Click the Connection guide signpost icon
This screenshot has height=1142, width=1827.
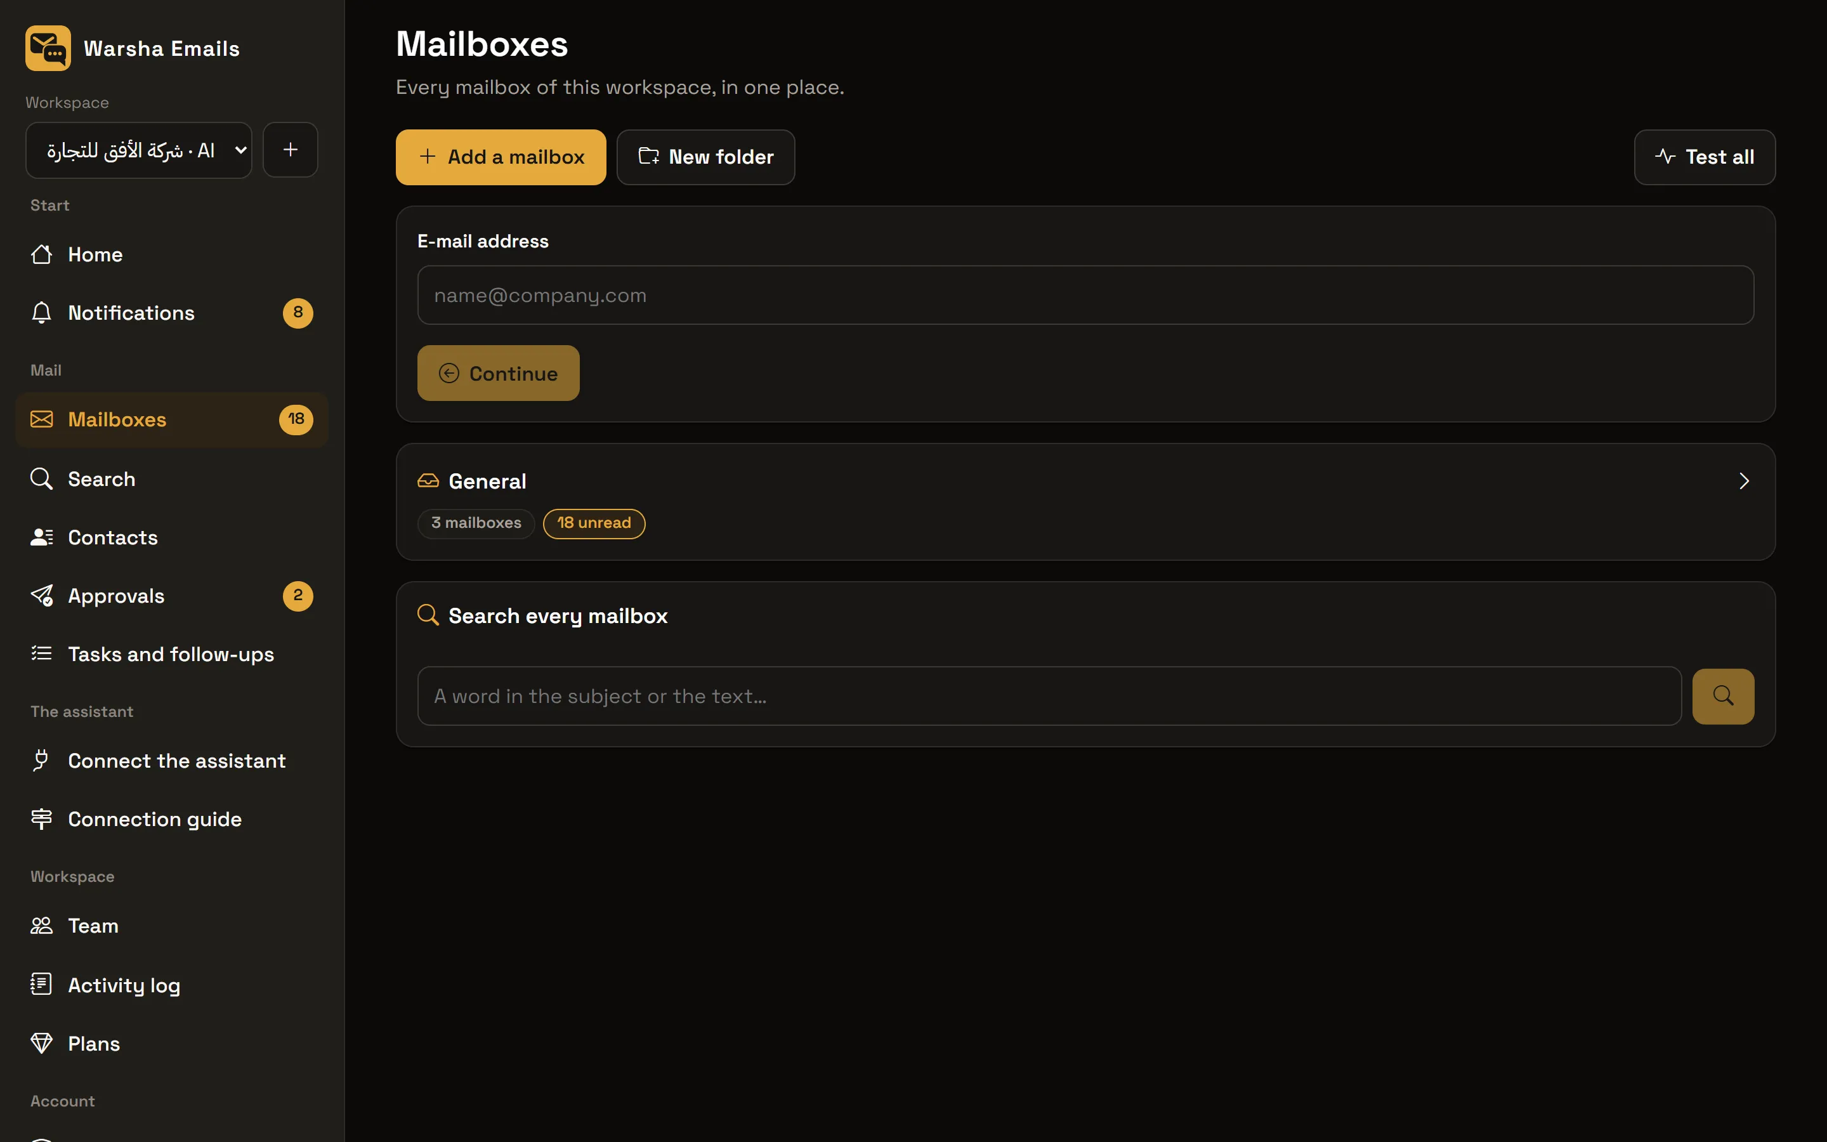point(41,818)
